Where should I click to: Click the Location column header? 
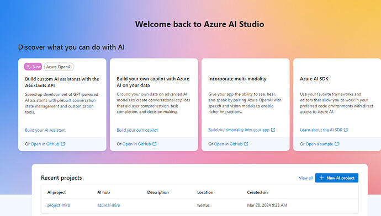click(205, 192)
